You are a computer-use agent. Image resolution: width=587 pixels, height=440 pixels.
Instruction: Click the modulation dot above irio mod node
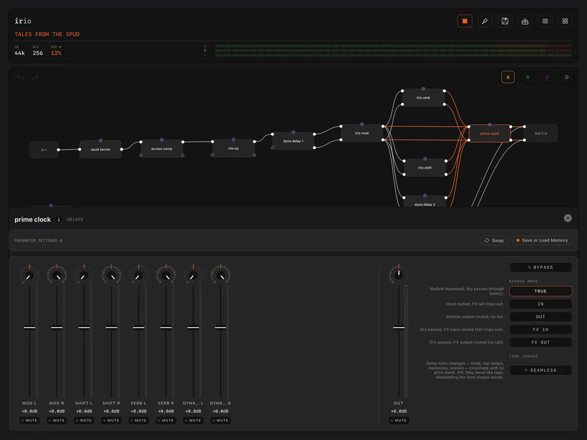(362, 124)
